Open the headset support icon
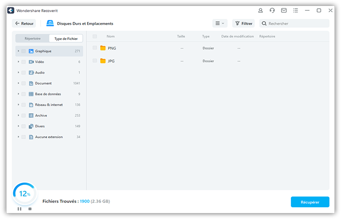This screenshot has width=341, height=219. click(272, 10)
